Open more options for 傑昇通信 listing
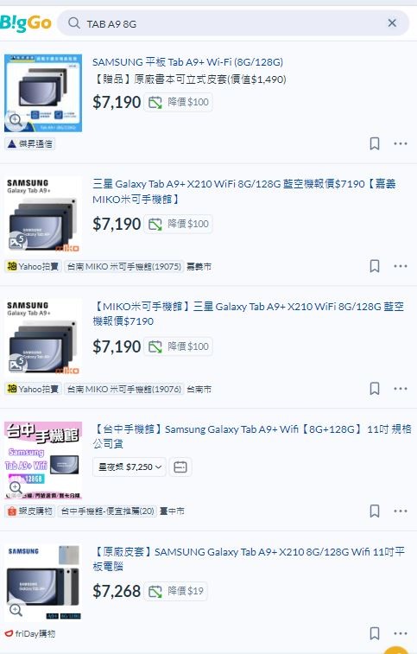The image size is (417, 654). point(401,143)
